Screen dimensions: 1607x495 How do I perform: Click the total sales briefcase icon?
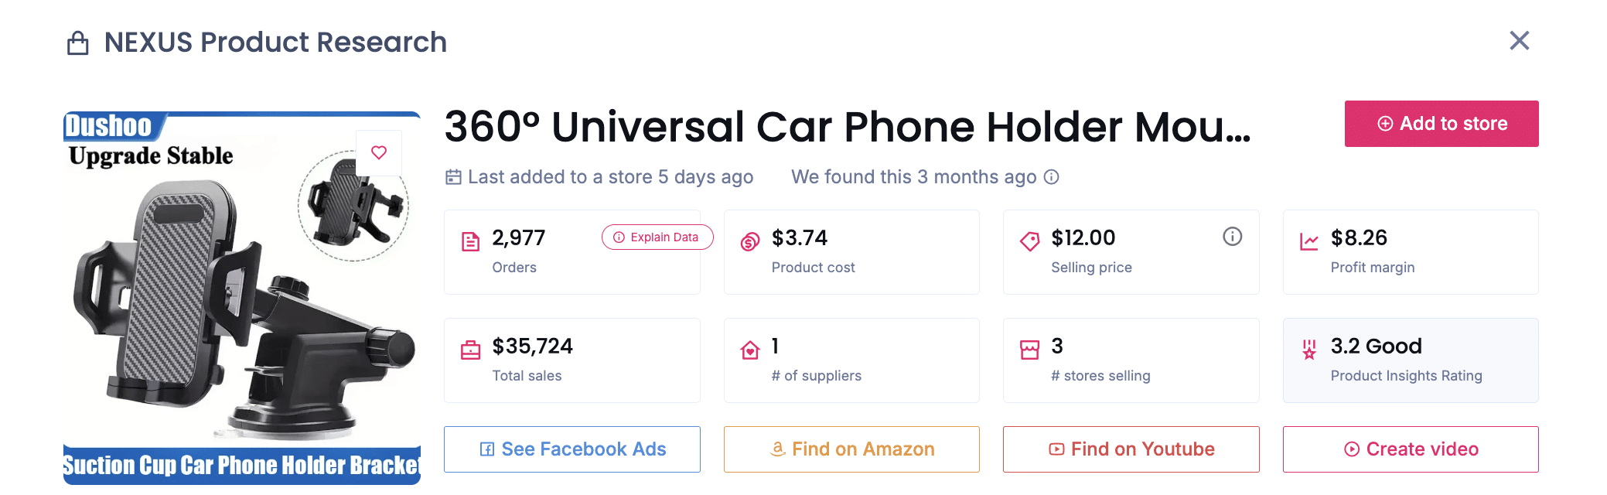470,350
